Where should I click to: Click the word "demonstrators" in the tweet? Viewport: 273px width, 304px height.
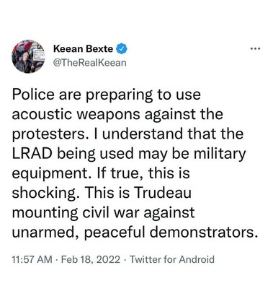click(x=202, y=233)
